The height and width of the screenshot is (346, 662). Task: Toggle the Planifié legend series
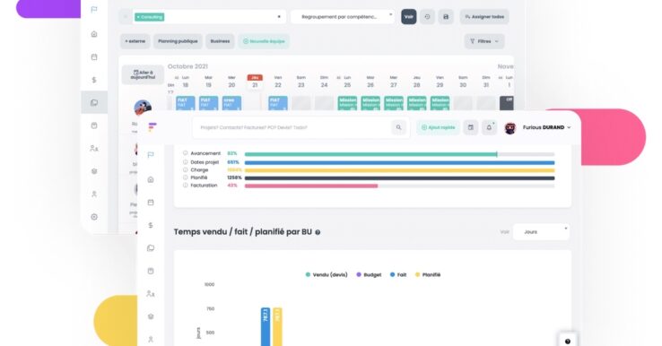pyautogui.click(x=428, y=274)
